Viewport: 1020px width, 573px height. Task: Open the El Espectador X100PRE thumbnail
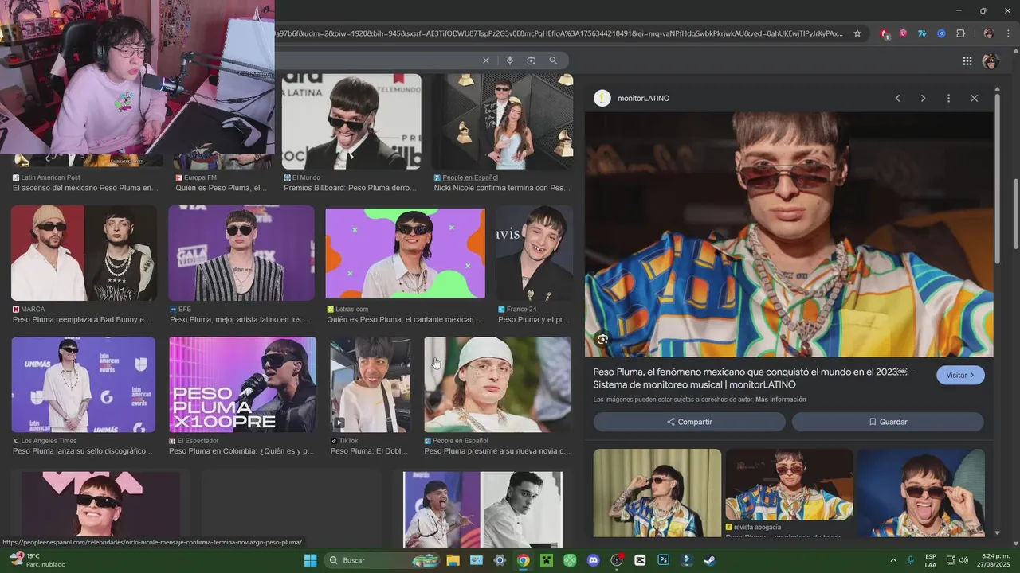[242, 384]
